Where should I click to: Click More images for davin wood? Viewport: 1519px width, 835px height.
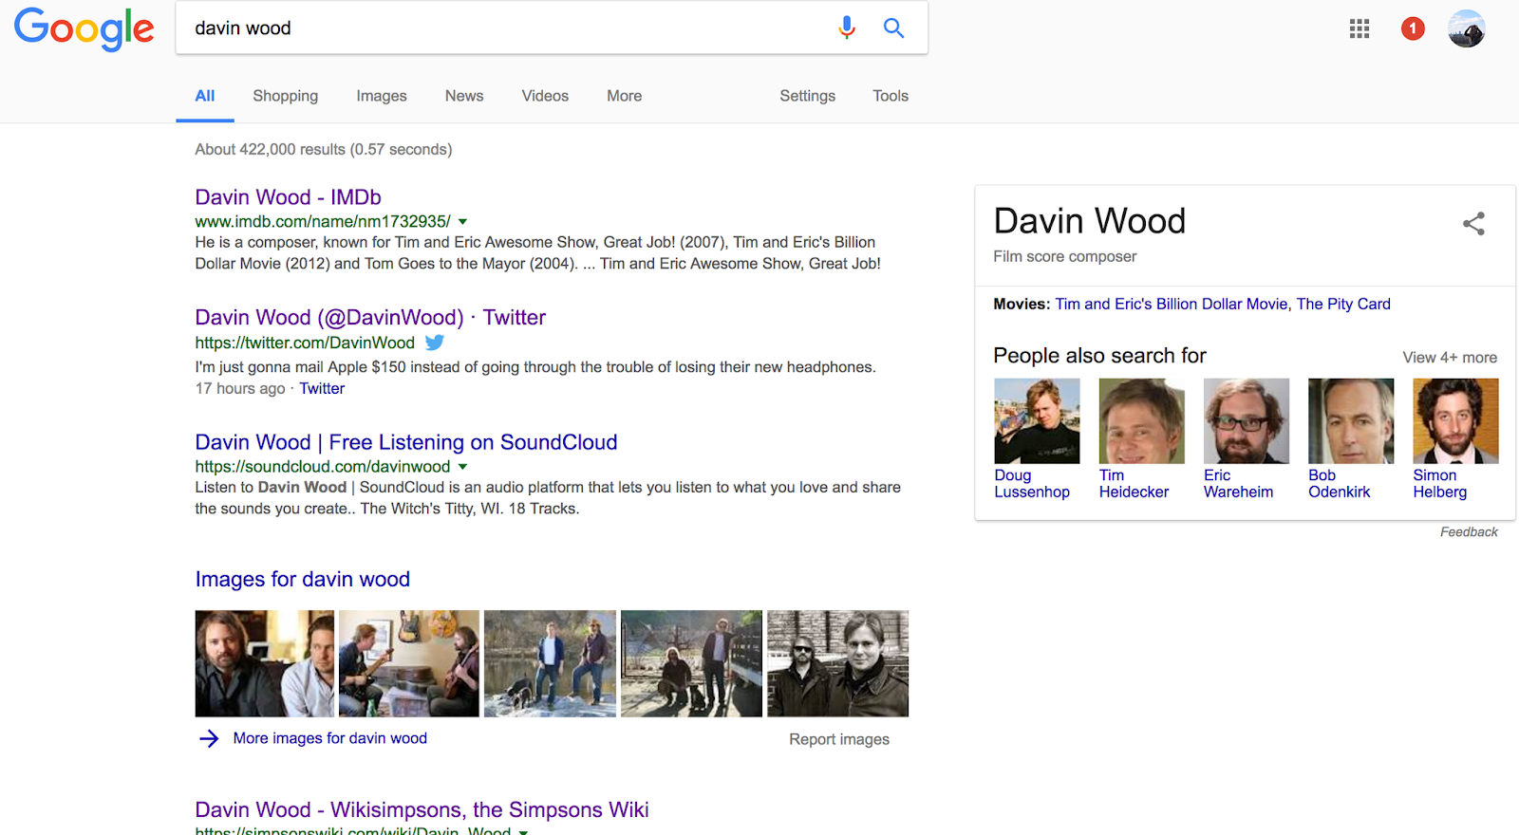pos(330,738)
